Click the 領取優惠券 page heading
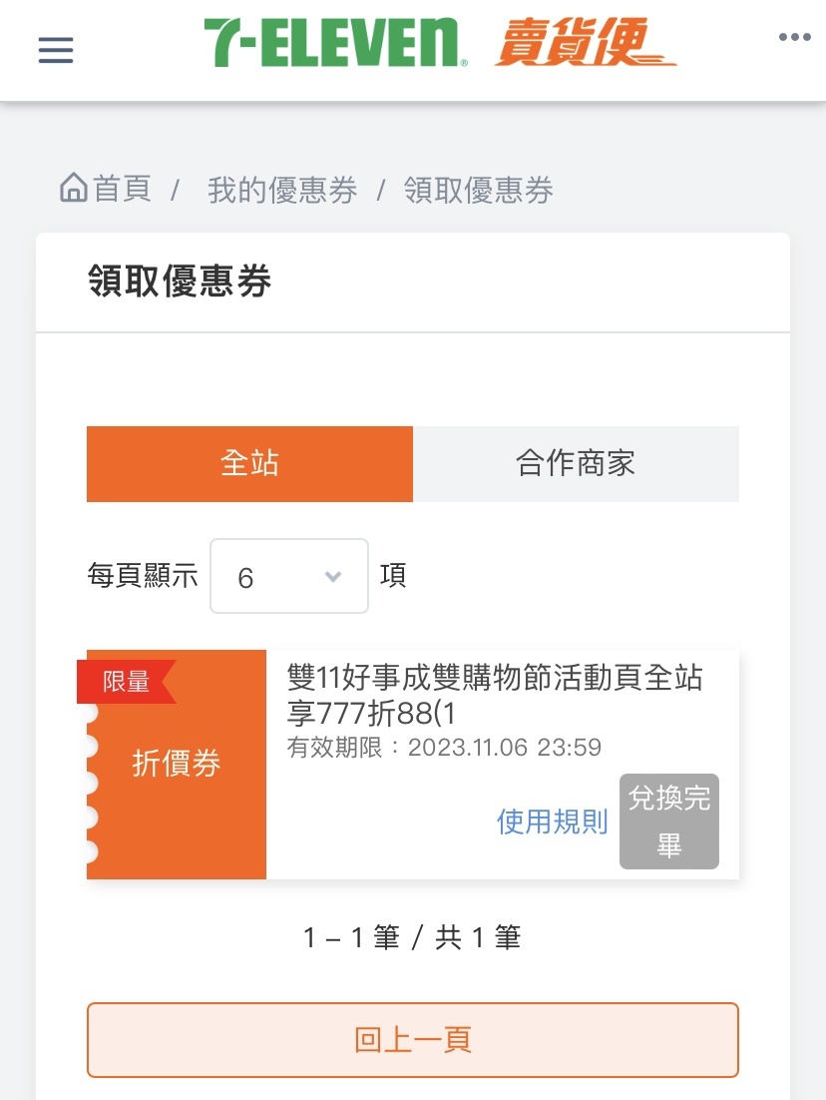This screenshot has width=826, height=1100. (x=180, y=281)
